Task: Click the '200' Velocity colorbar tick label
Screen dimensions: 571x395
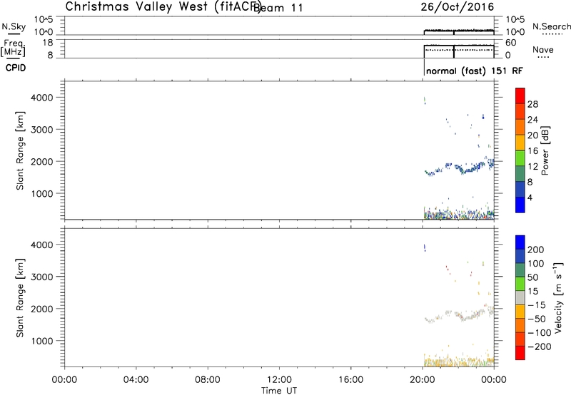Action: [x=536, y=250]
